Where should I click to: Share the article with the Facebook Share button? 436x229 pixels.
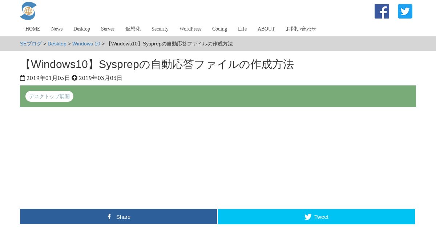click(x=118, y=217)
